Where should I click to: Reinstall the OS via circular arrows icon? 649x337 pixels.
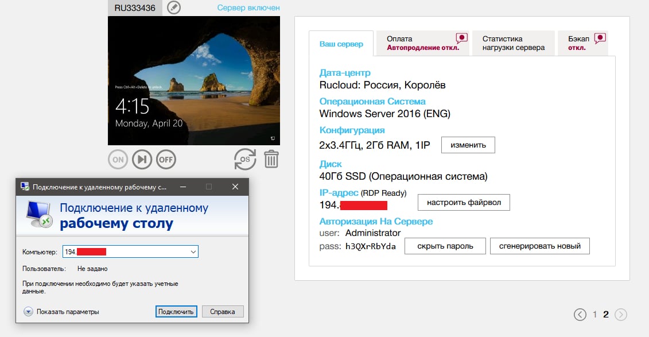pos(245,159)
